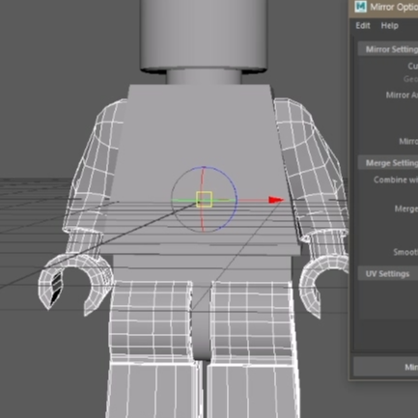The height and width of the screenshot is (418, 418).
Task: Click the yellow center square of the manipulator
Action: coord(204,199)
